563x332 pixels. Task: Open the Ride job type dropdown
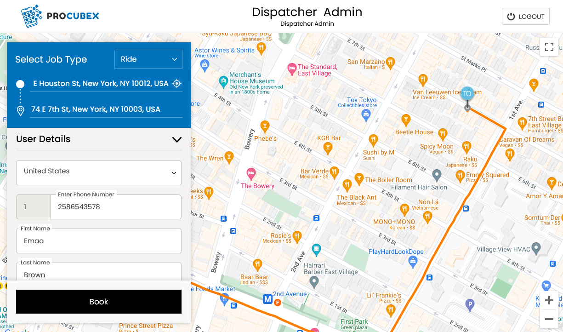pos(148,59)
